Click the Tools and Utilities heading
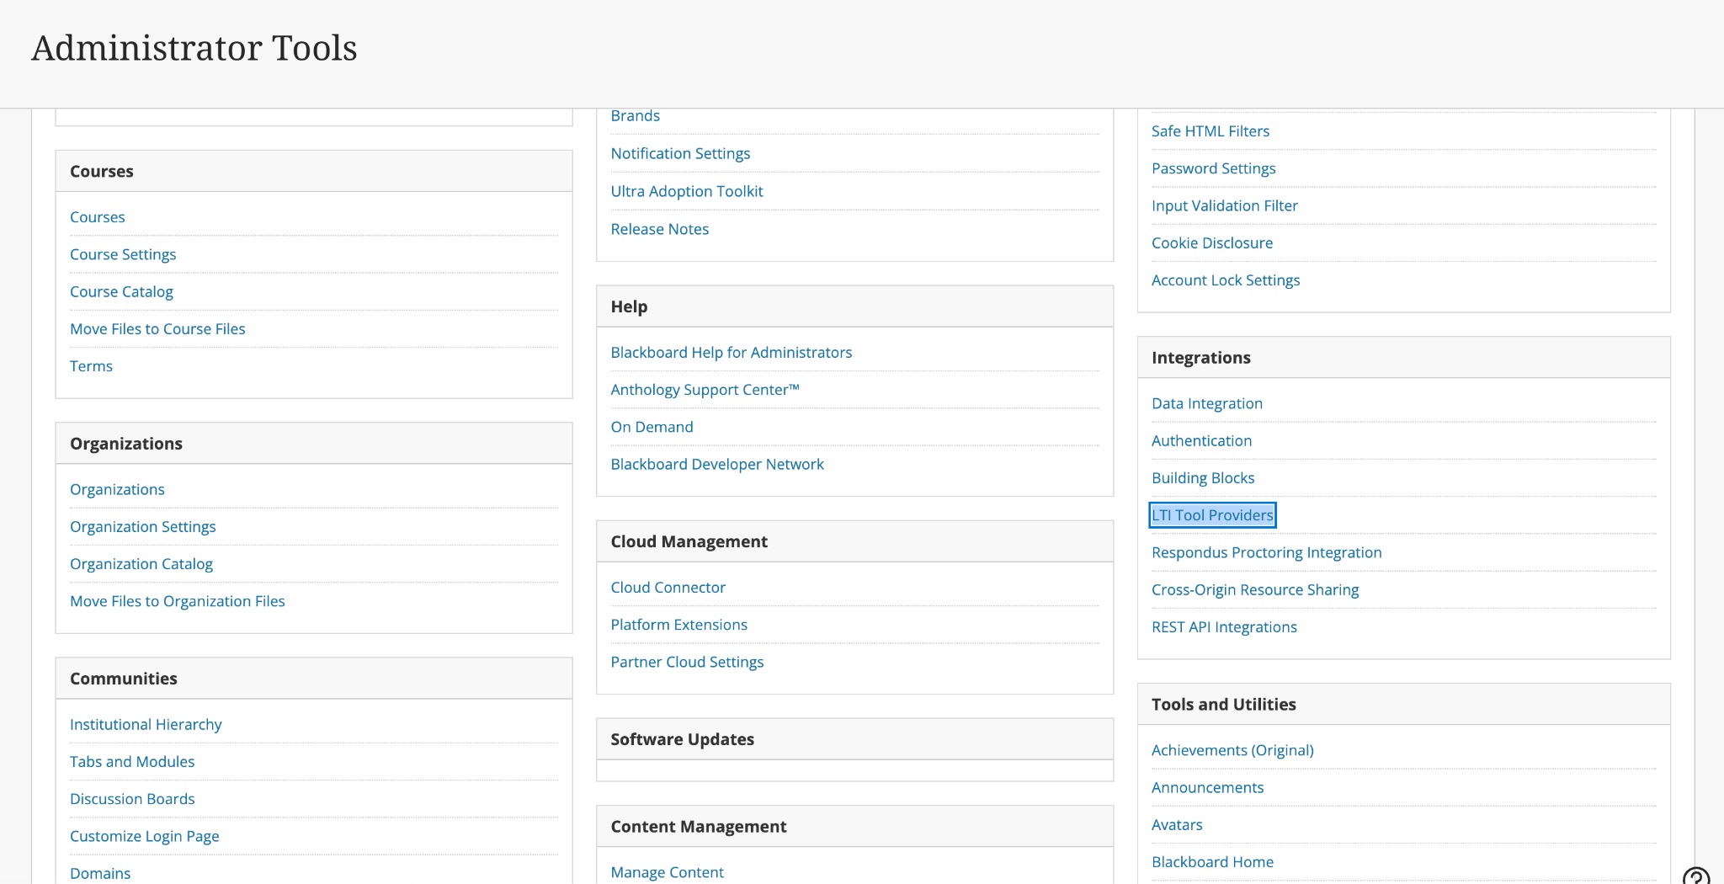Viewport: 1724px width, 884px height. point(1224,705)
